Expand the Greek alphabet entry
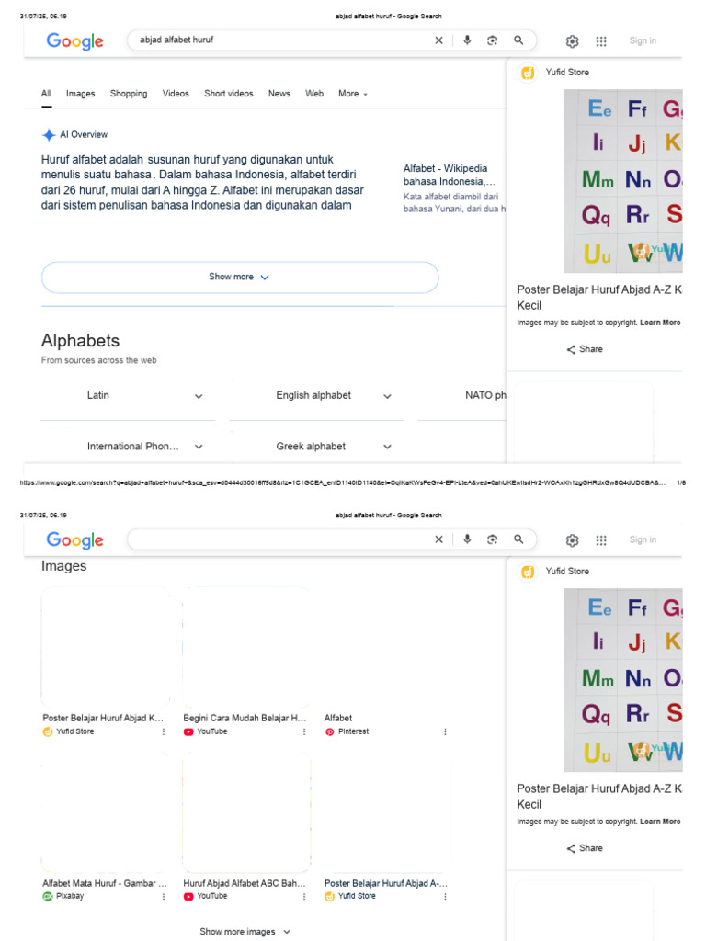 (387, 447)
